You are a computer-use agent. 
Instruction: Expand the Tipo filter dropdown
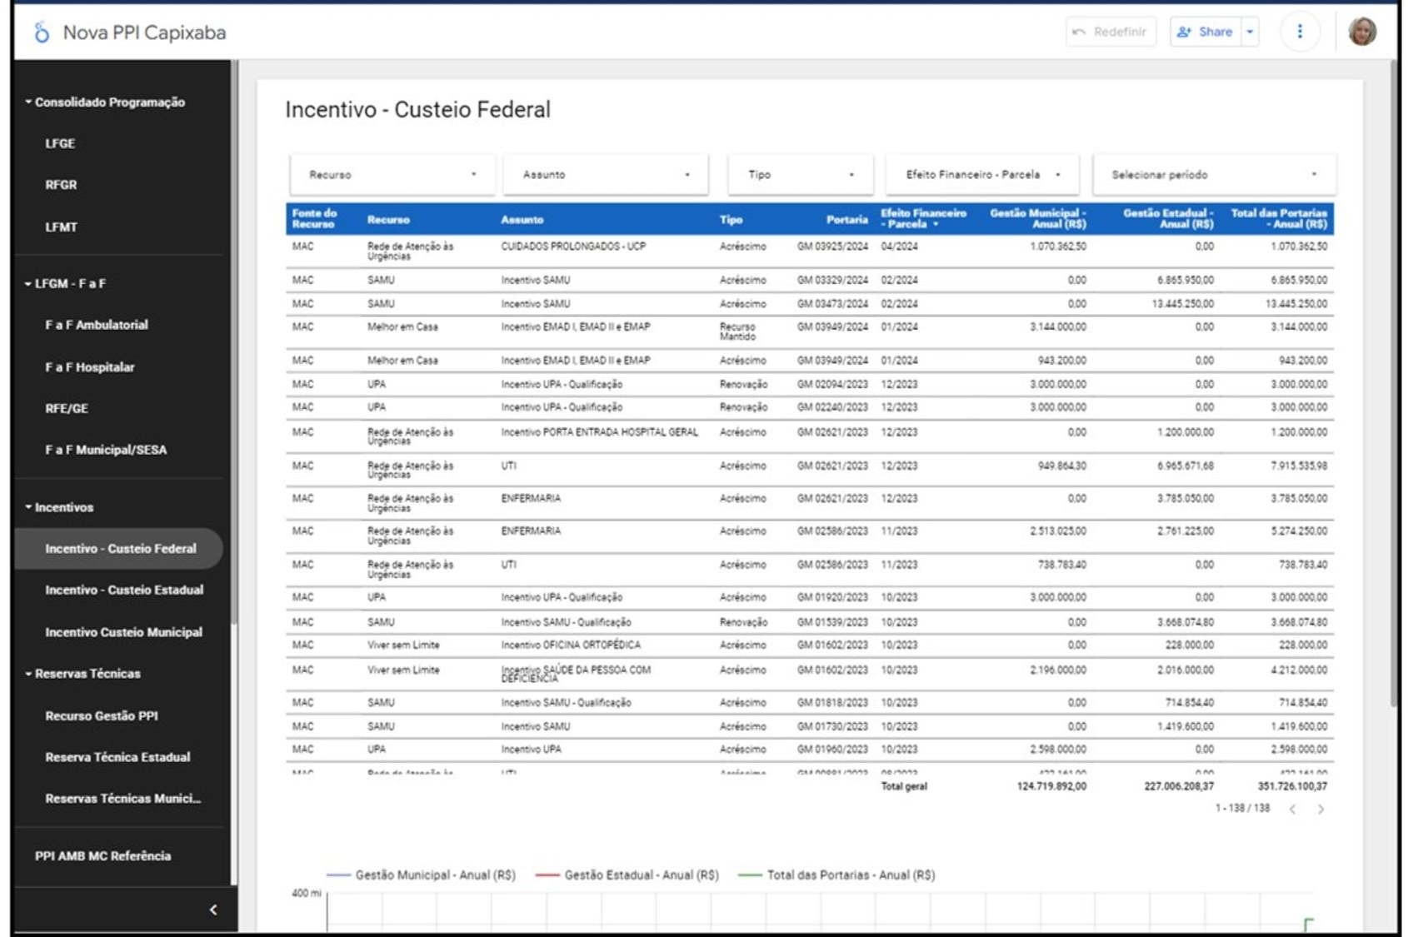click(800, 175)
